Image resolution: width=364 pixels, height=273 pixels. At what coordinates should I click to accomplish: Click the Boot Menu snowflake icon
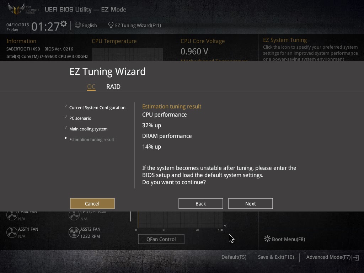pos(267,239)
